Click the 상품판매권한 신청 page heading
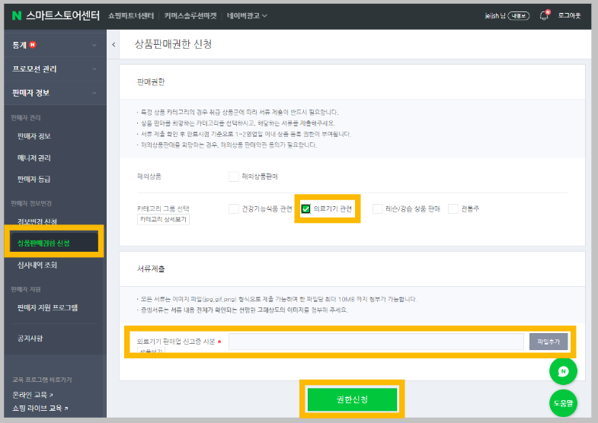 tap(173, 44)
